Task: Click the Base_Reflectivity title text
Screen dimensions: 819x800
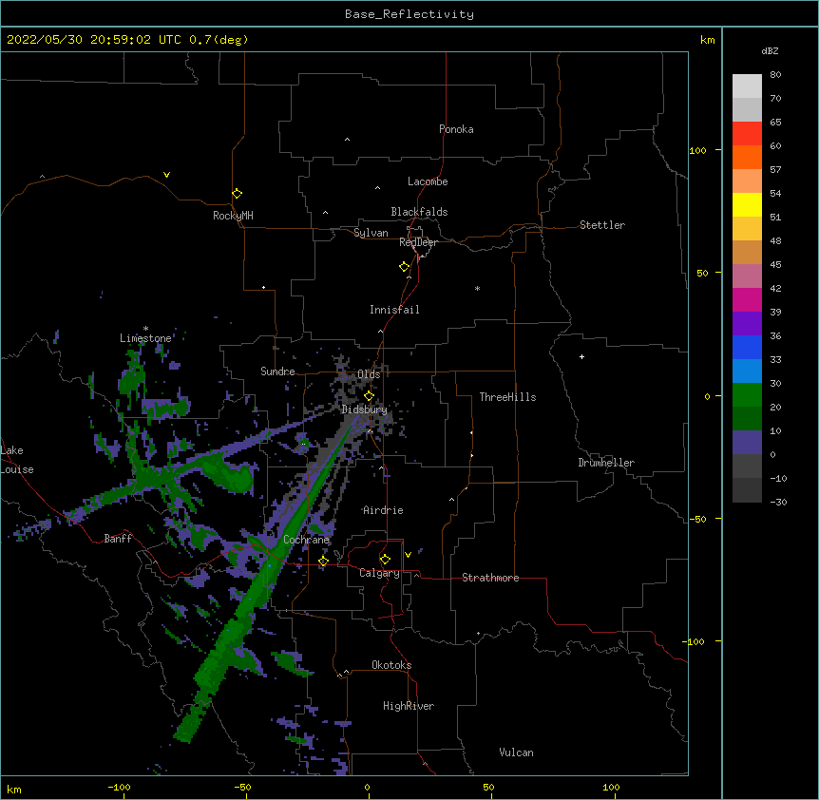Action: pos(409,14)
